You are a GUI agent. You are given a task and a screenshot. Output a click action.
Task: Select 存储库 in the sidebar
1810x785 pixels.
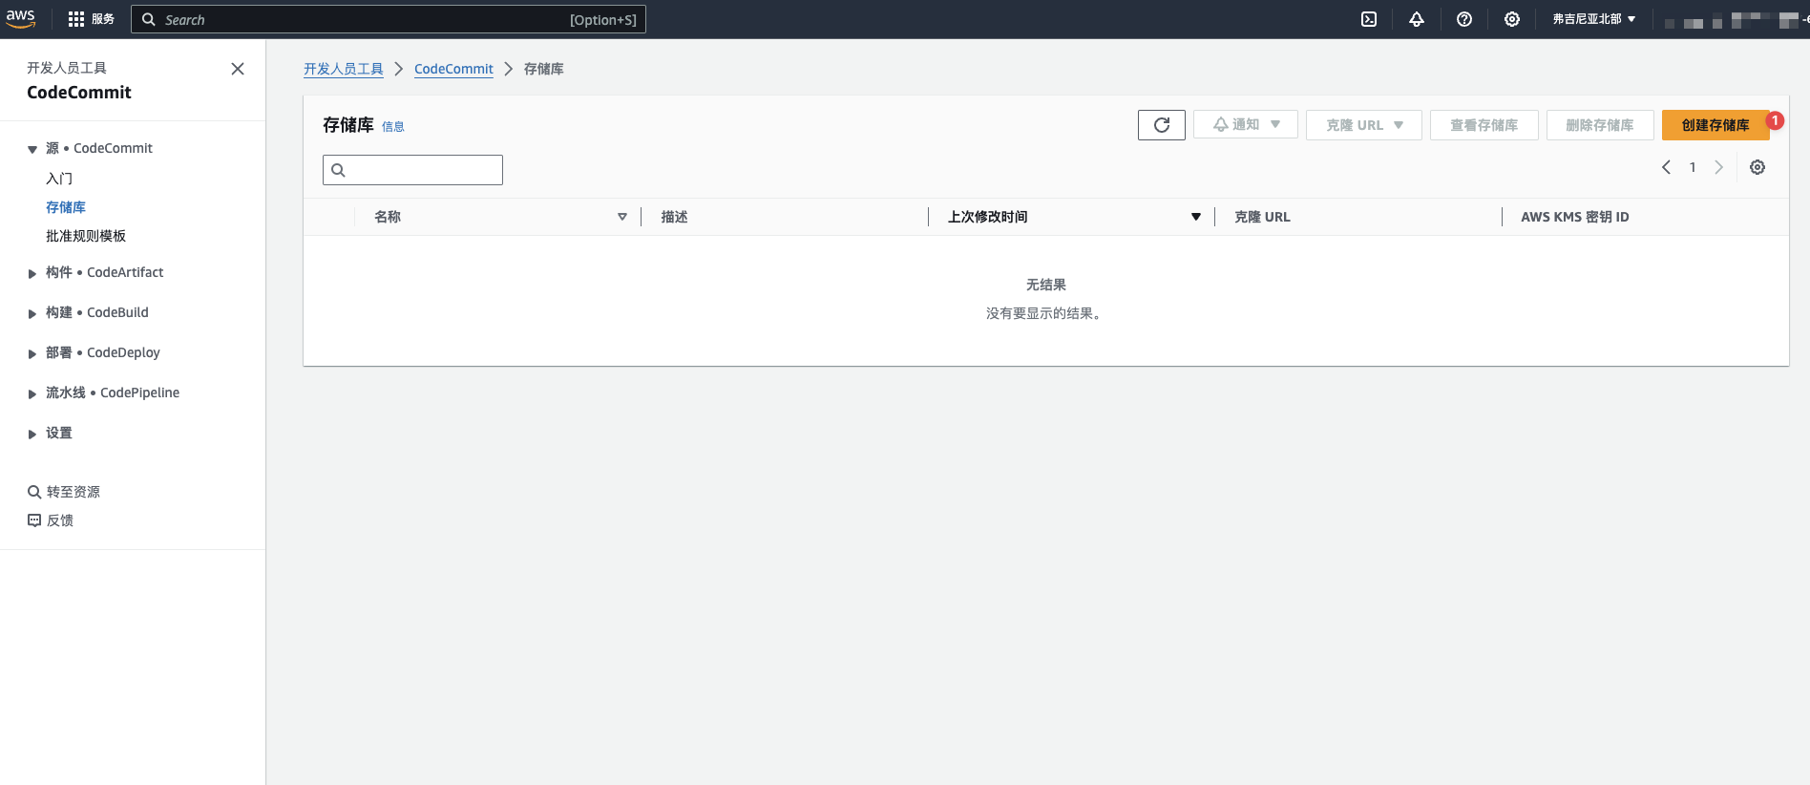(66, 207)
